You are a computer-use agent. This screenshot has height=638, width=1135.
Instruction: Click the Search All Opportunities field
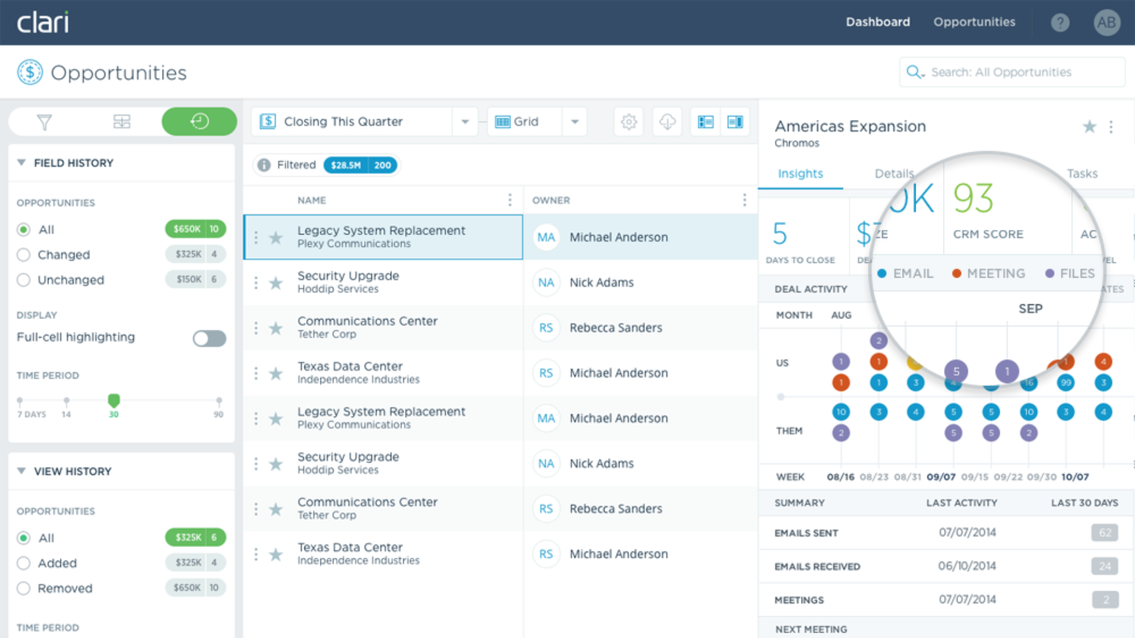coord(1011,72)
